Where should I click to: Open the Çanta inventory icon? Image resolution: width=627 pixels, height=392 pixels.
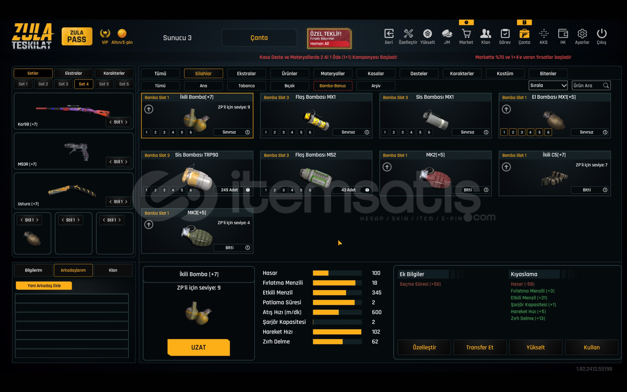pos(524,34)
